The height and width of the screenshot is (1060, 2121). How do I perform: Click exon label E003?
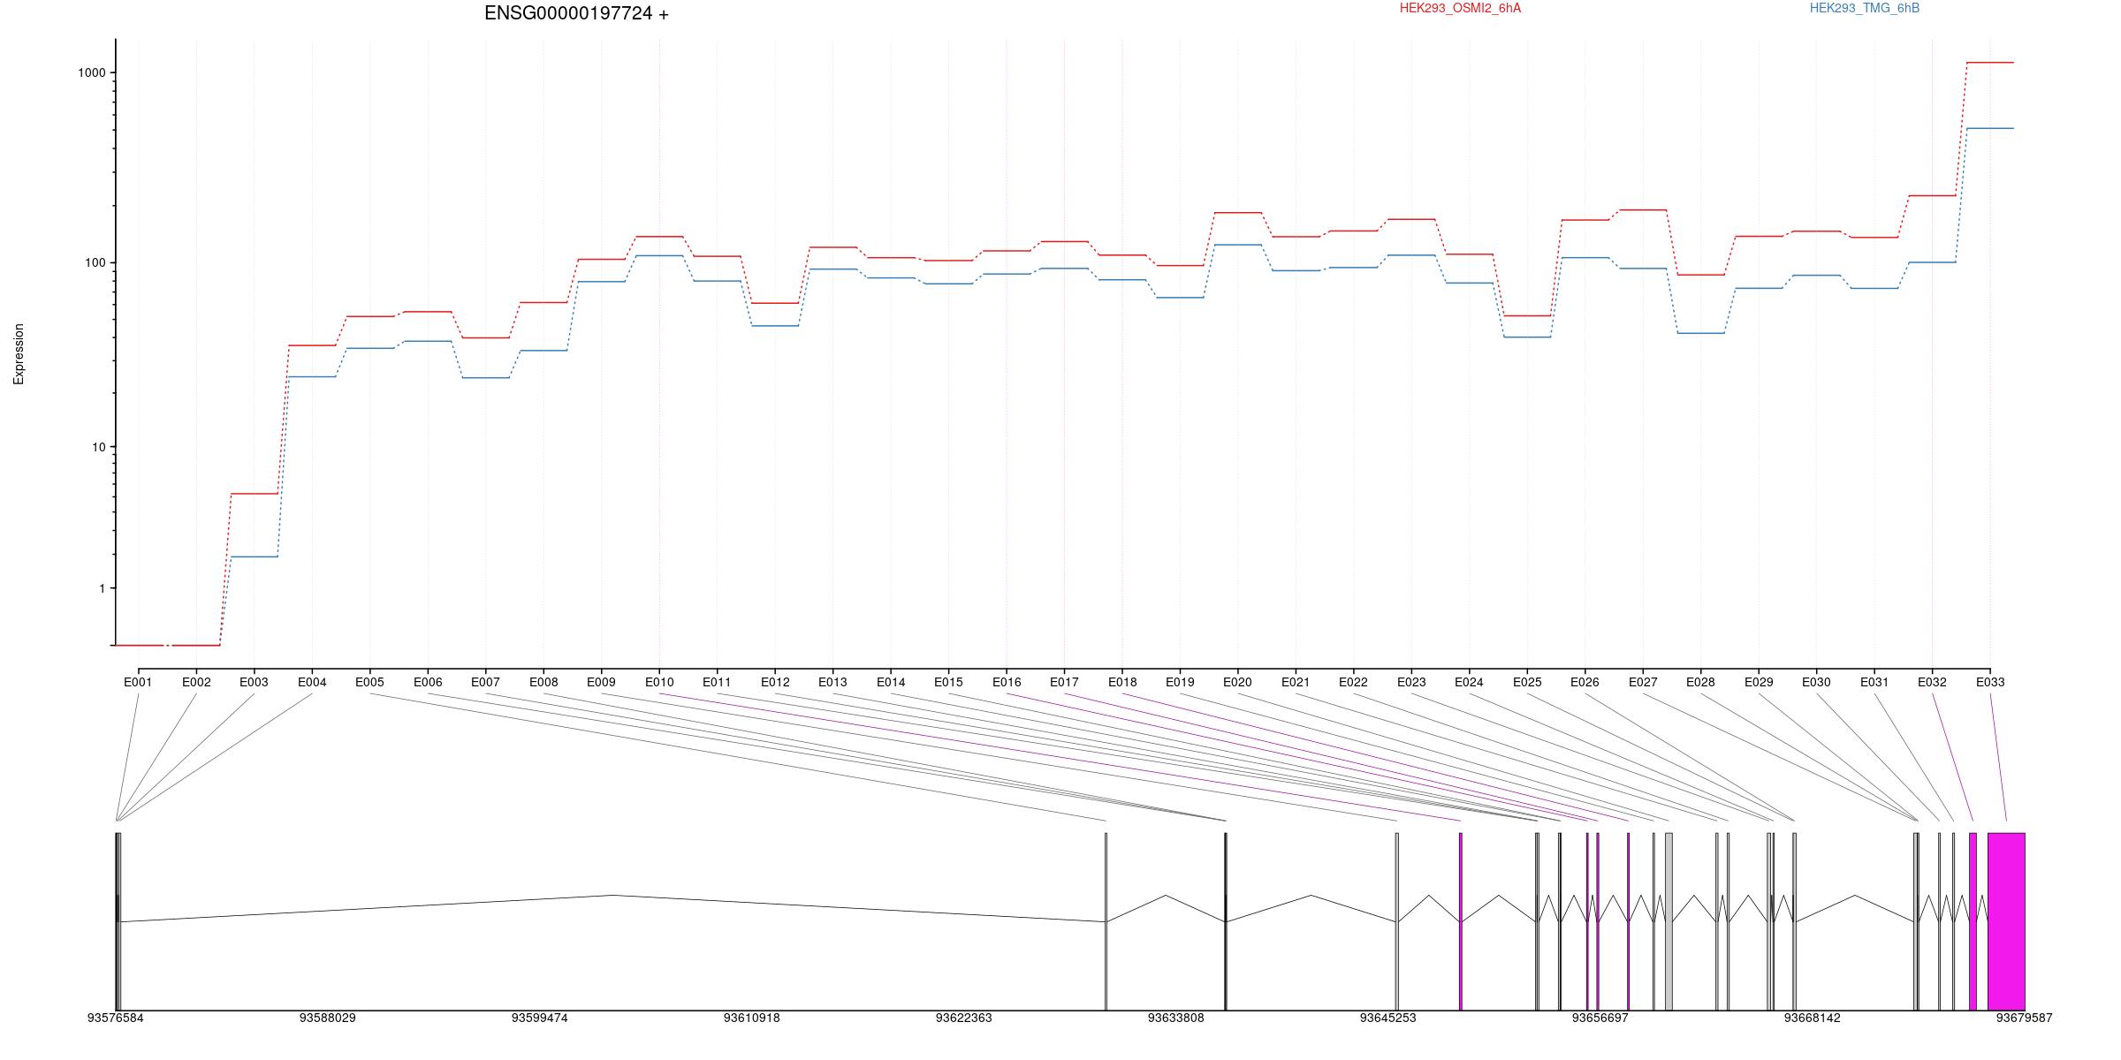click(x=254, y=682)
